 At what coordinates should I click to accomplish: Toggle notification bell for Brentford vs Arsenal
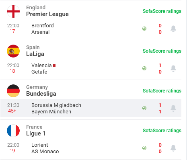coord(173,29)
